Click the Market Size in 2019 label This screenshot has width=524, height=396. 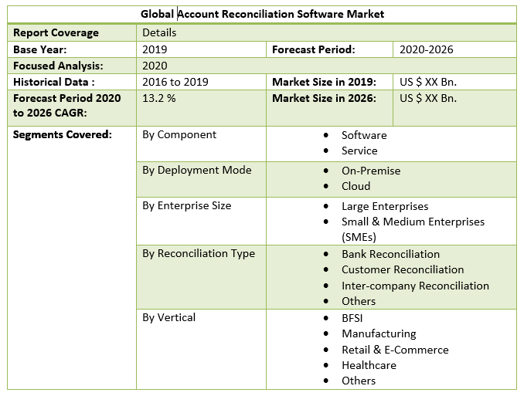[x=324, y=82]
